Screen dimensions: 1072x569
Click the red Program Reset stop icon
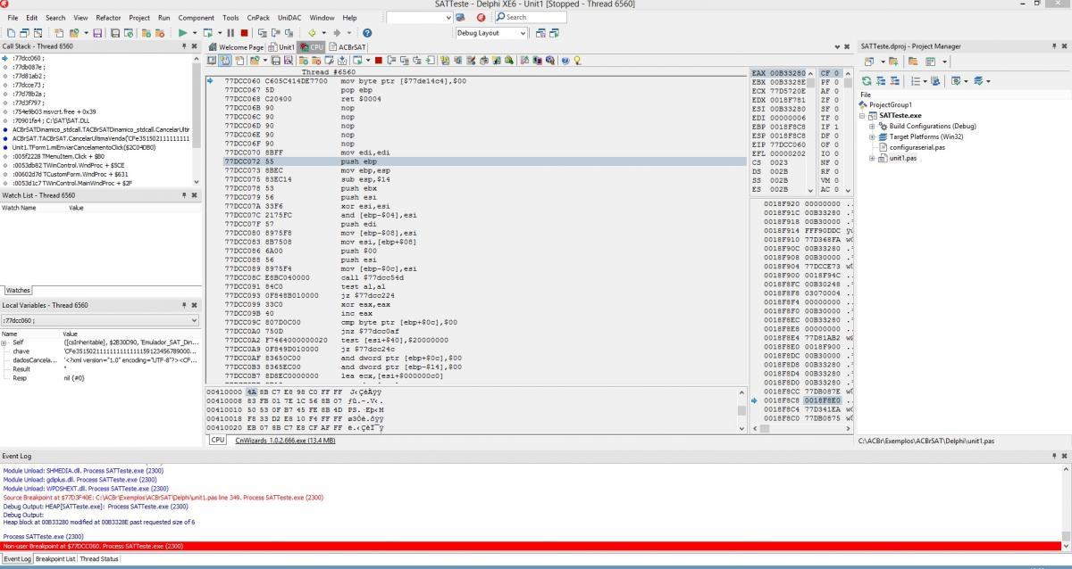[x=244, y=32]
